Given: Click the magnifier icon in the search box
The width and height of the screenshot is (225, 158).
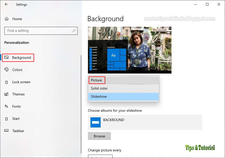Looking at the screenshot, I should coord(74,31).
